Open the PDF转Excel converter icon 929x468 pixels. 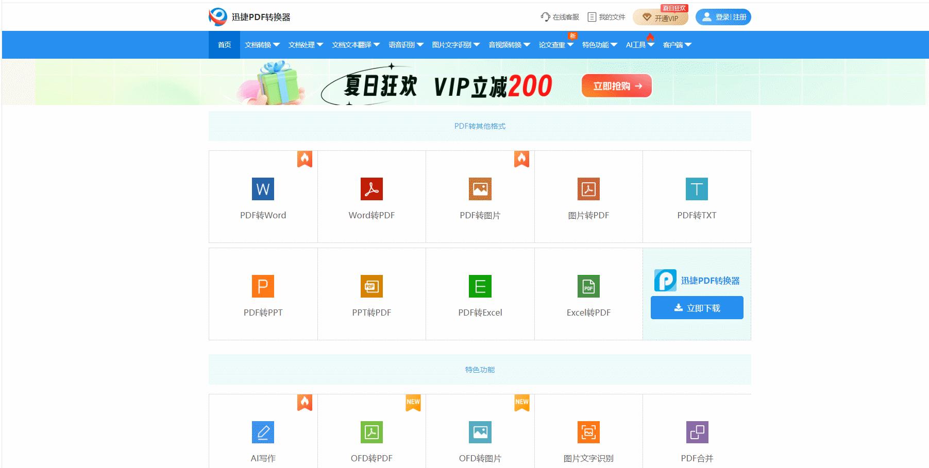[x=480, y=286]
